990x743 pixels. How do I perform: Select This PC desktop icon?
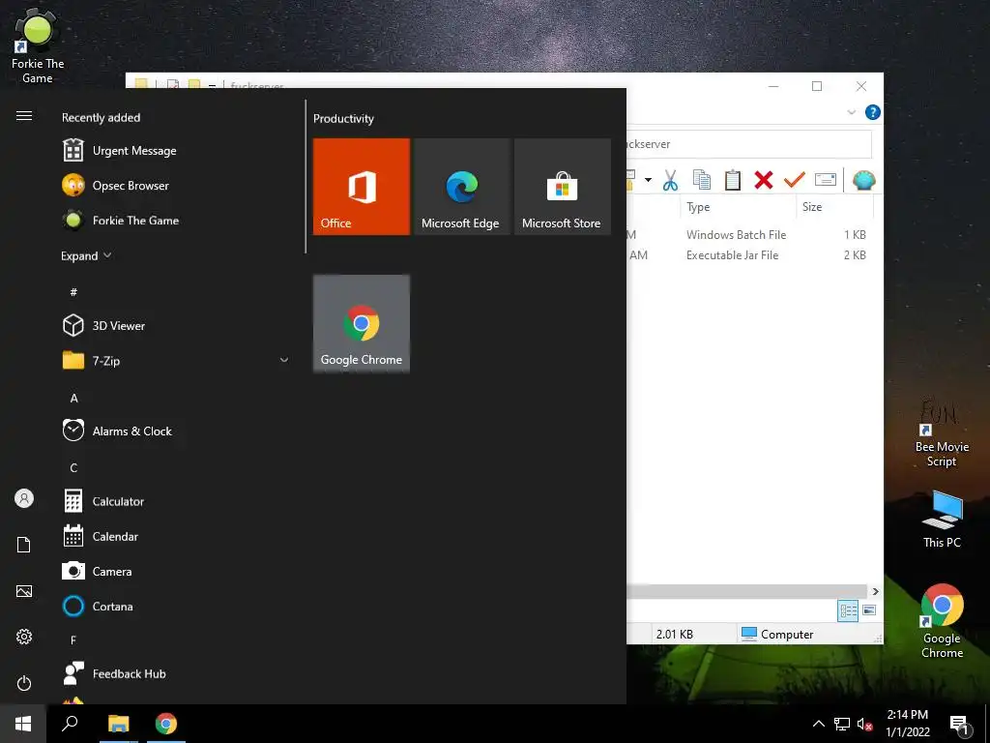coord(942,520)
